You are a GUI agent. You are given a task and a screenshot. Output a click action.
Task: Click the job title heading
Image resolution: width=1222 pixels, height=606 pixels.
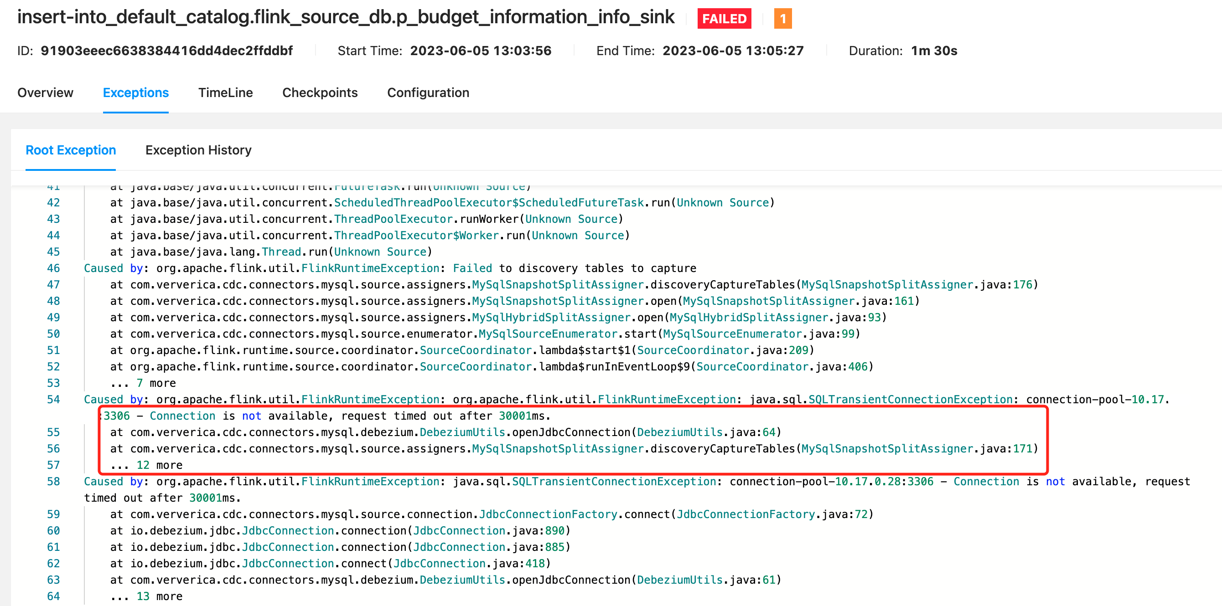coord(346,17)
